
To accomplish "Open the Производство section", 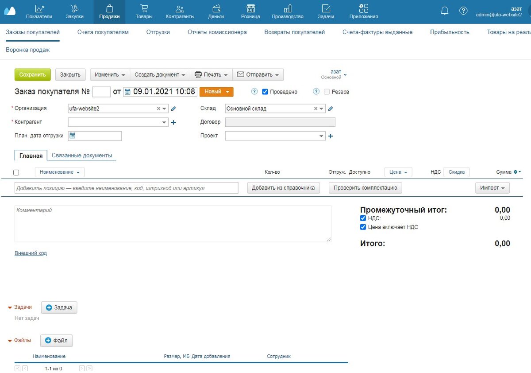I will (x=288, y=12).
